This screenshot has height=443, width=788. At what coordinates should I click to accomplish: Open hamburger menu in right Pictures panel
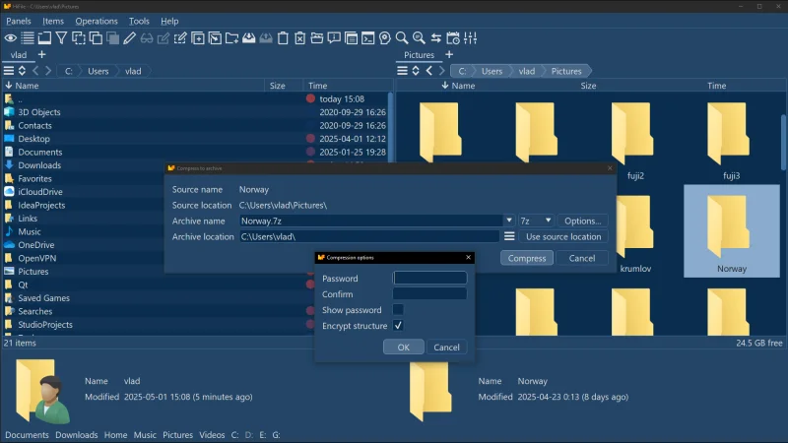click(x=402, y=71)
